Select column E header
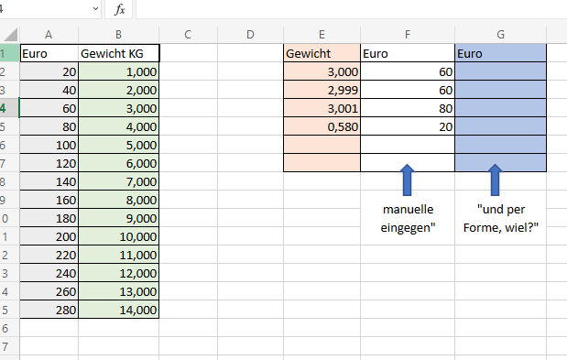Image resolution: width=567 pixels, height=360 pixels. point(322,35)
